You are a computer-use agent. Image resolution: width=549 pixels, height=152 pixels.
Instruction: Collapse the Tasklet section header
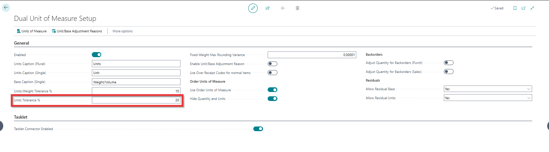tap(21, 117)
